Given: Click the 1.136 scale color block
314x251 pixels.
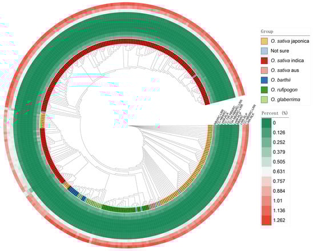Looking at the screenshot, I should click(x=267, y=210).
